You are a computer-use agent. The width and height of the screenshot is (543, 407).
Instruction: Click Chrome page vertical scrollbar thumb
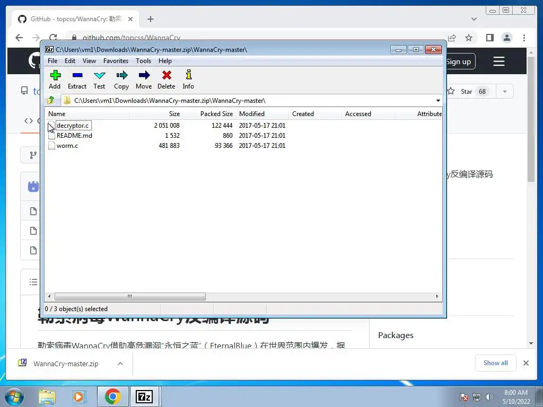pyautogui.click(x=531, y=119)
